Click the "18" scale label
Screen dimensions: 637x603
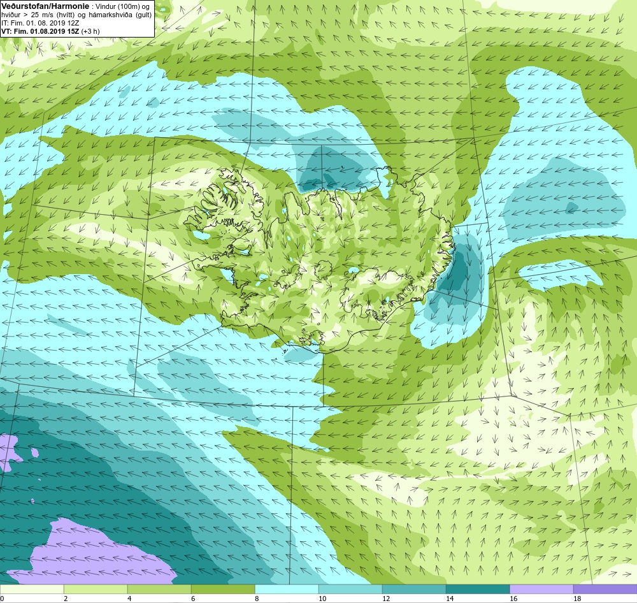pos(577,599)
